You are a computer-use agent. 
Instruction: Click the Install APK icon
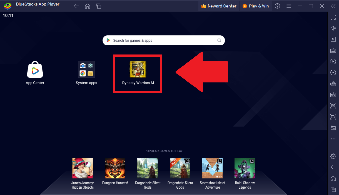pyautogui.click(x=333, y=95)
